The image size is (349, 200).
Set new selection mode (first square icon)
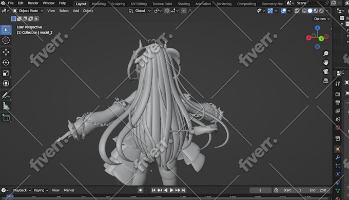13,19
